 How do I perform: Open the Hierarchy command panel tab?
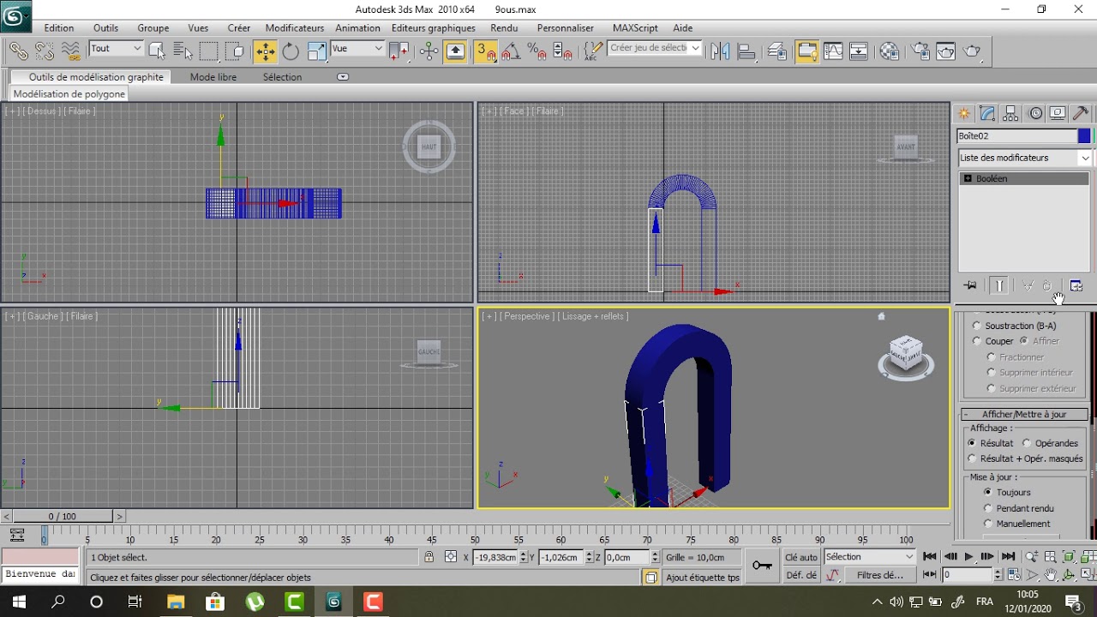[x=1011, y=113]
